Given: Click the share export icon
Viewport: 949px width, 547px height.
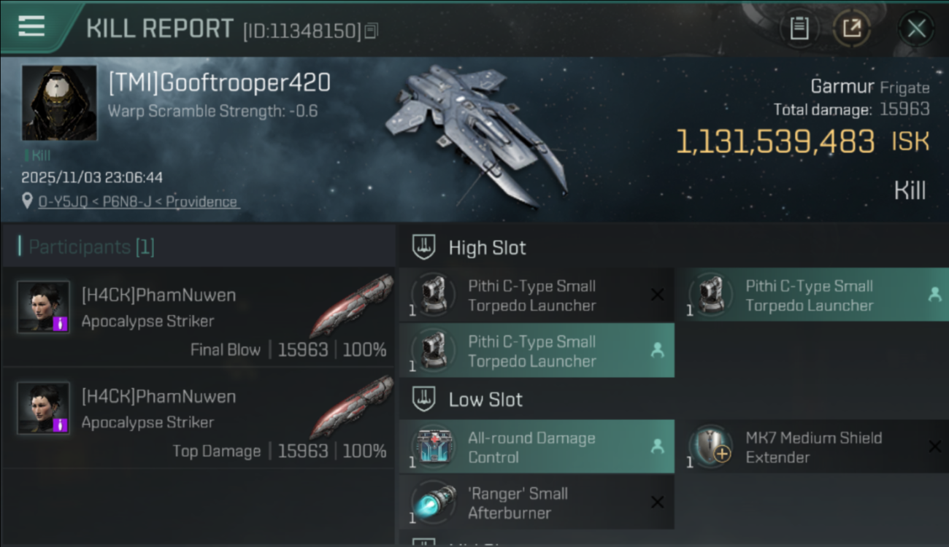Looking at the screenshot, I should pyautogui.click(x=851, y=28).
